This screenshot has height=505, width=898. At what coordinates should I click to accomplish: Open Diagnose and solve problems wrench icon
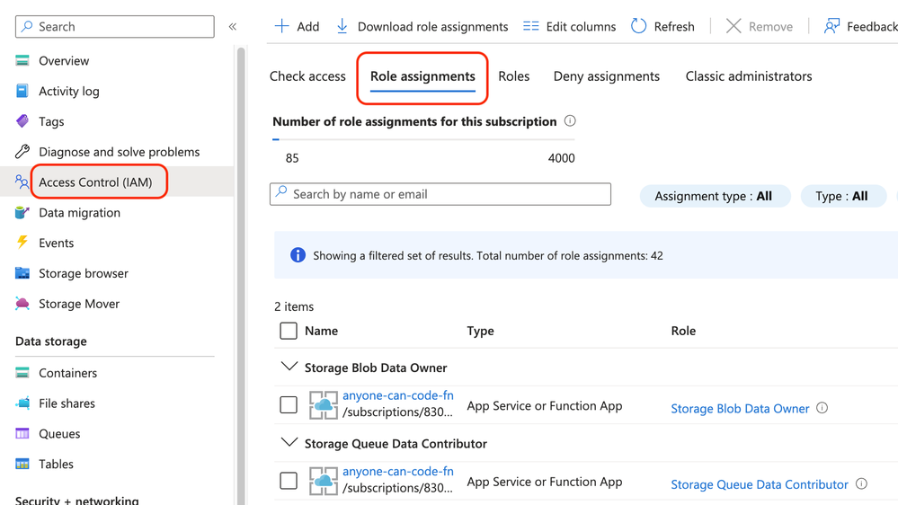[22, 152]
